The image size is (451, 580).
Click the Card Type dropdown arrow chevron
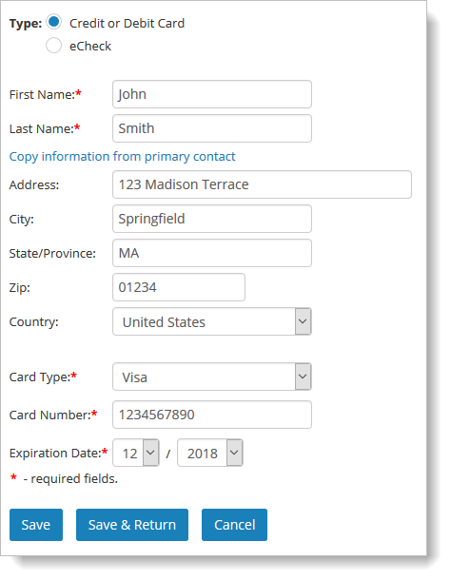coord(303,377)
